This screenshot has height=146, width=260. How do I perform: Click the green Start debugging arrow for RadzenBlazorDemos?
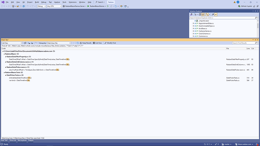pos(88,6)
